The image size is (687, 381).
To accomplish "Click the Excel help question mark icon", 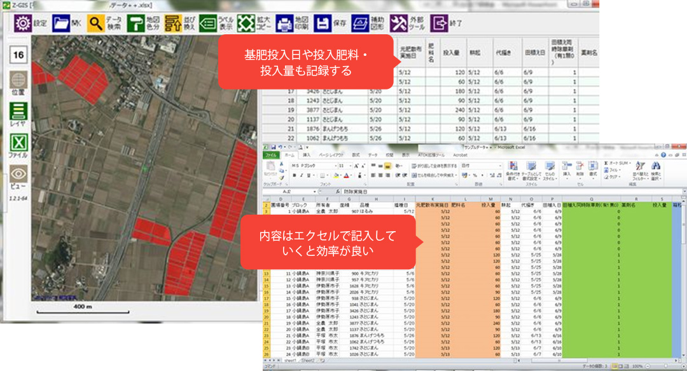I will point(663,155).
